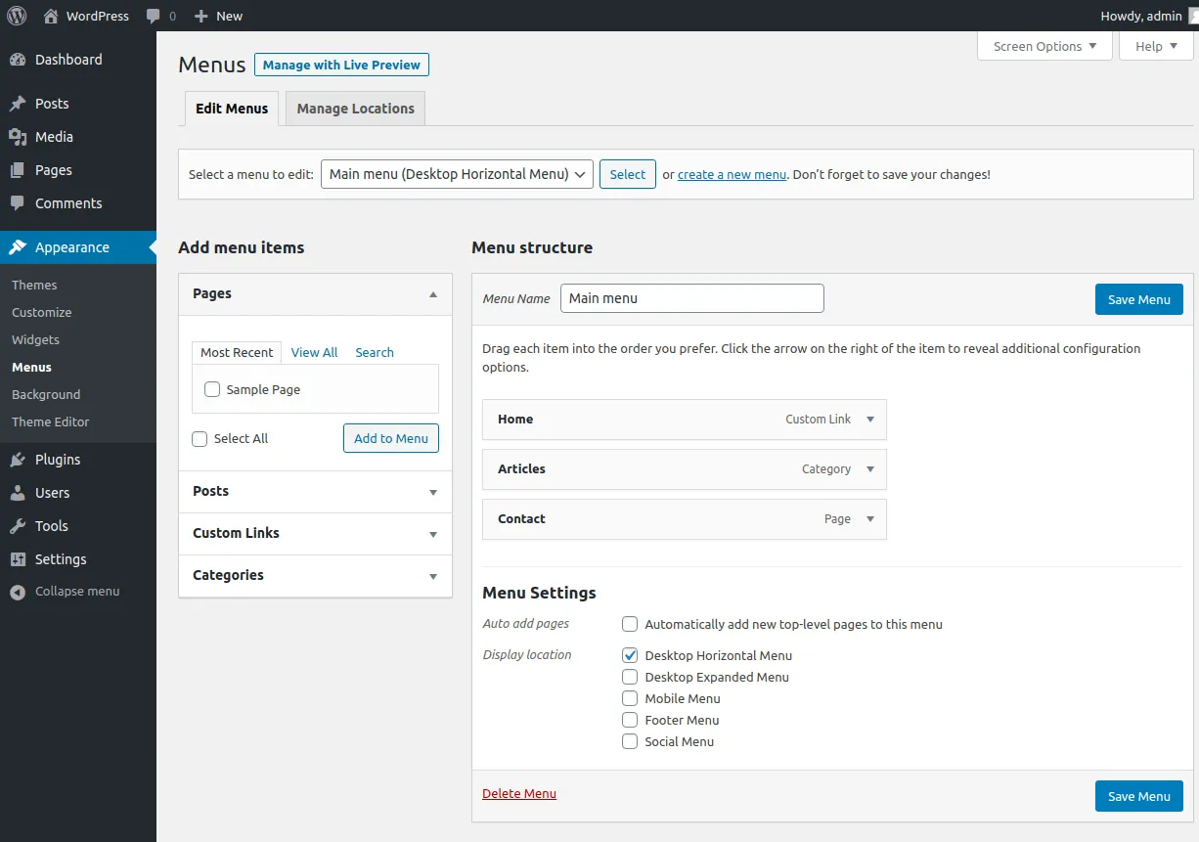Expand the Home menu item arrow

pyautogui.click(x=870, y=420)
